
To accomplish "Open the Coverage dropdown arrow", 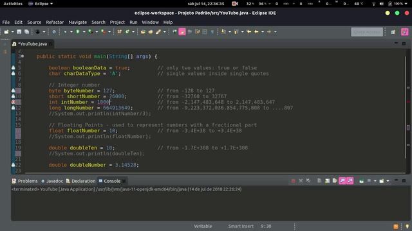I will pyautogui.click(x=97, y=31).
